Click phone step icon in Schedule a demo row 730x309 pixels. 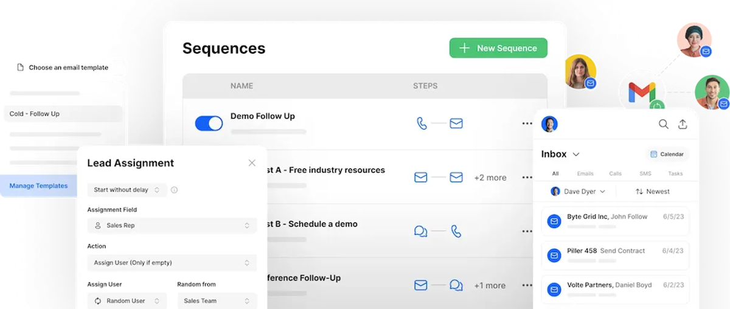[456, 231]
